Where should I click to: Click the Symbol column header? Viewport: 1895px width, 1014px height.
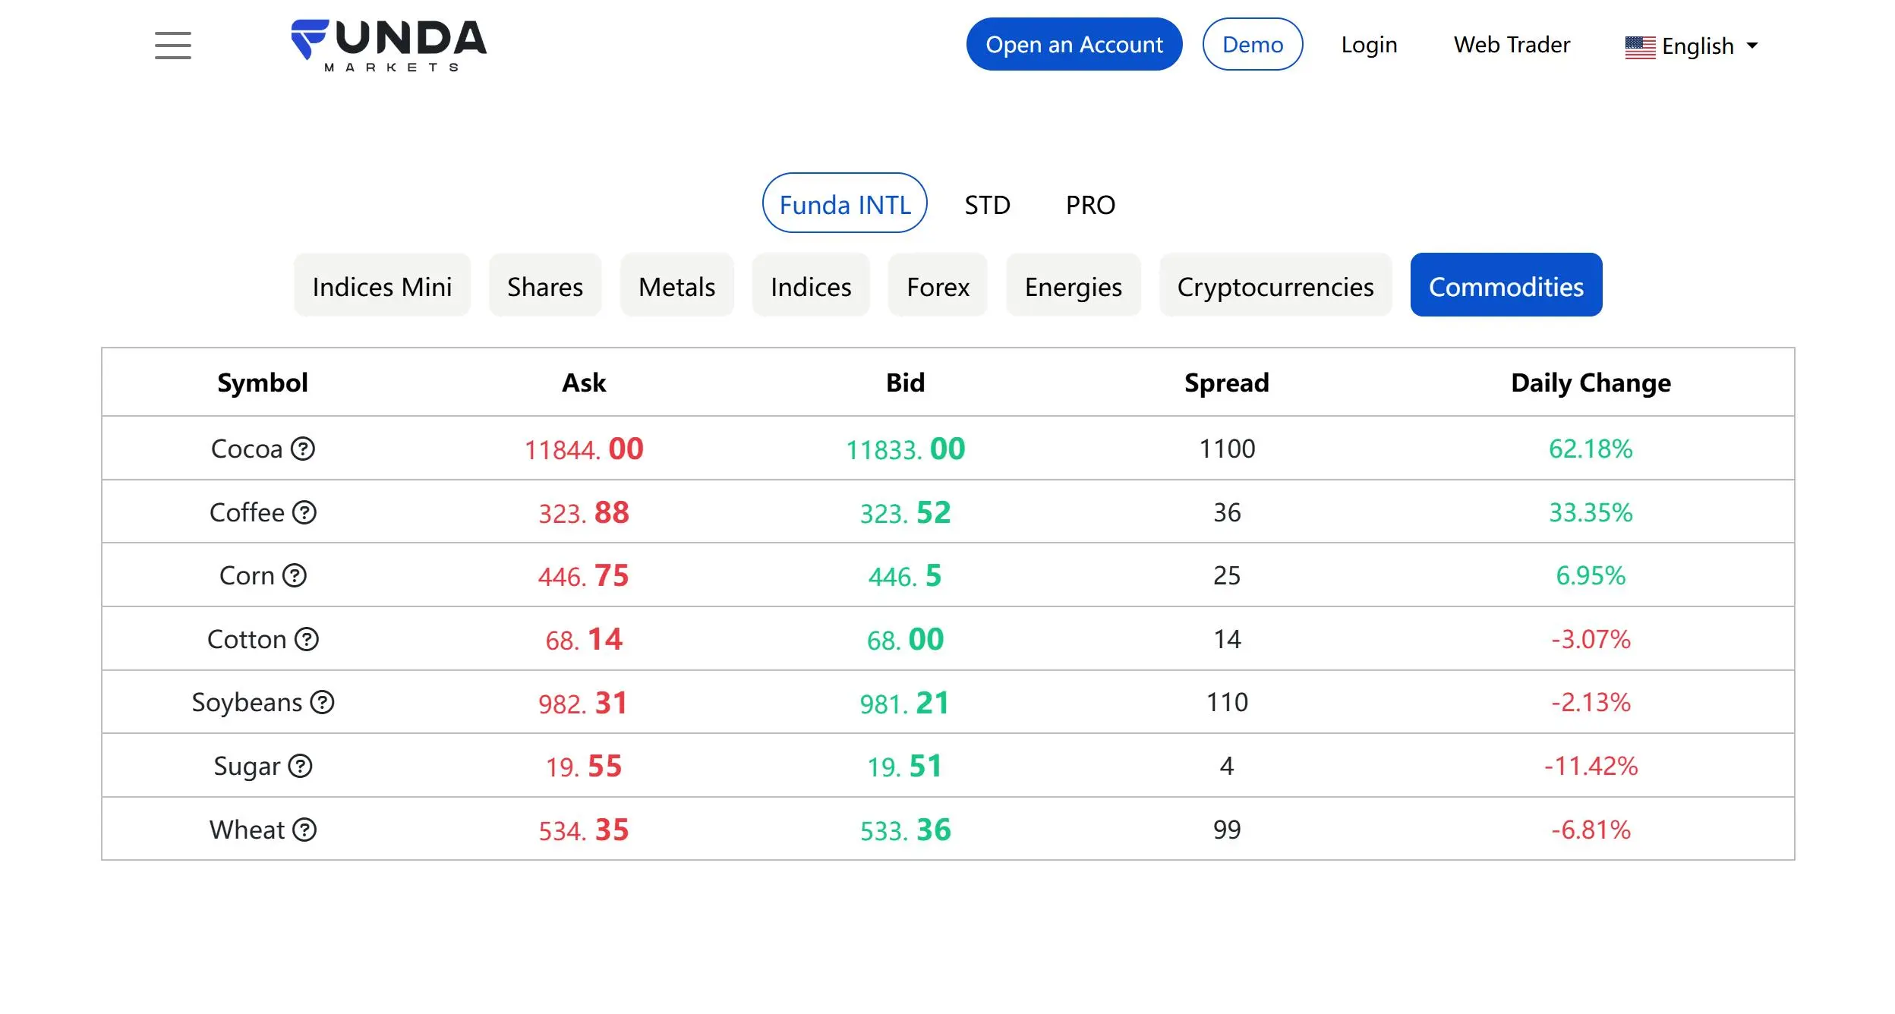point(263,383)
